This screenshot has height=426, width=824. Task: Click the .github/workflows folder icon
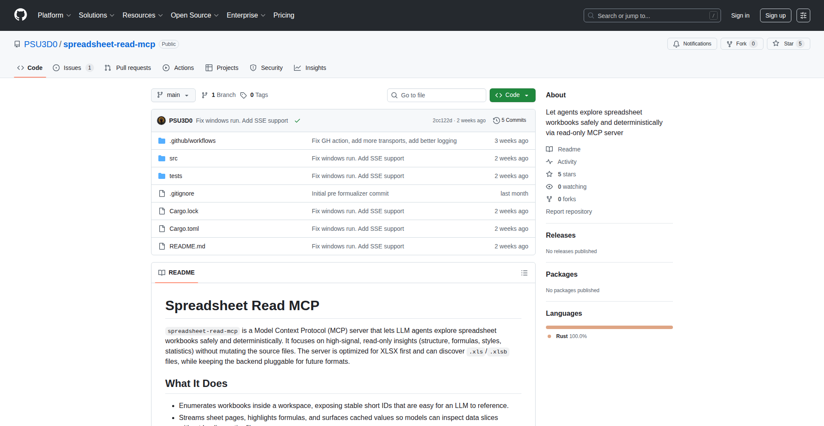[162, 140]
